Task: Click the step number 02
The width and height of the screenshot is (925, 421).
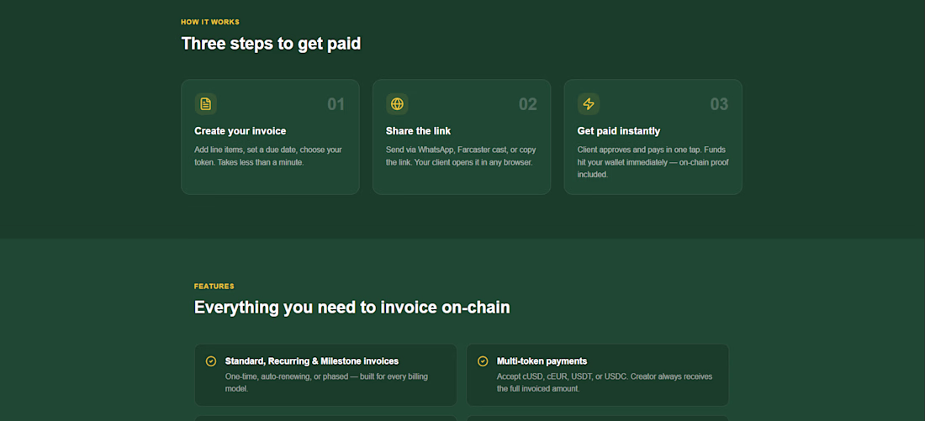Action: click(528, 104)
